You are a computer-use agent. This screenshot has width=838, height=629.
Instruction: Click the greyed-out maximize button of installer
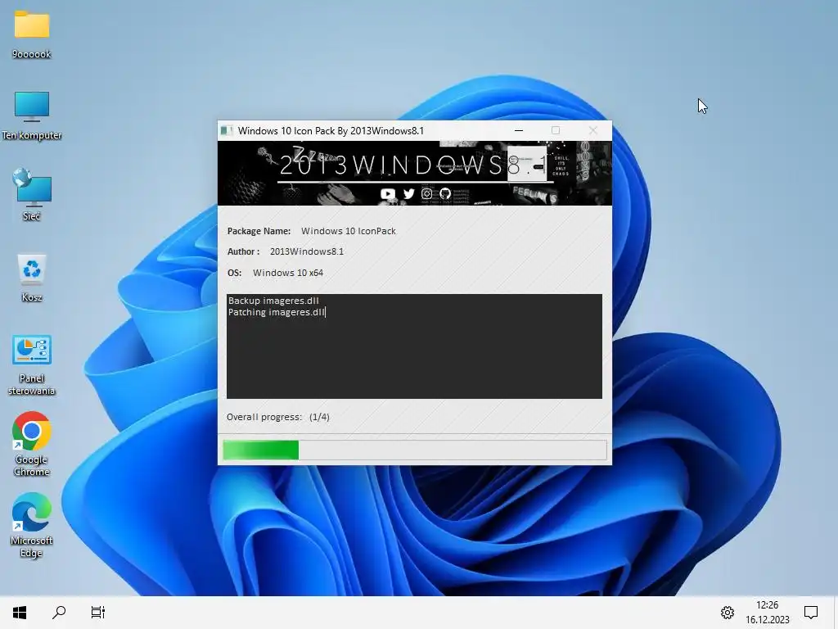click(556, 130)
